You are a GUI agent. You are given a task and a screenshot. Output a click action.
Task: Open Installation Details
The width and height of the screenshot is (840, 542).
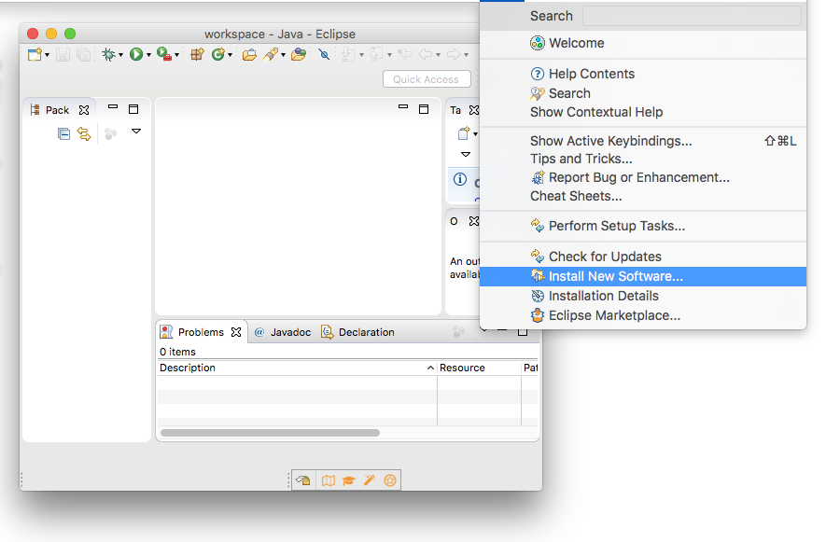point(643,296)
